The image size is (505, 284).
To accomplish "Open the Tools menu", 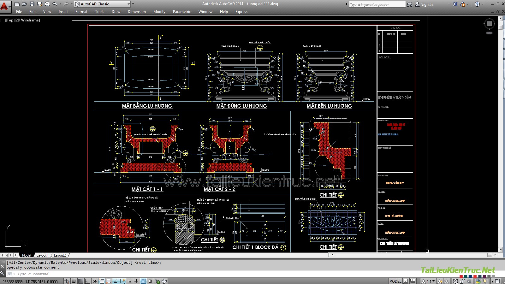I will pyautogui.click(x=99, y=12).
